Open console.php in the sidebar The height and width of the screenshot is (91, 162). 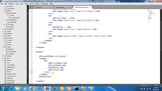point(12,52)
